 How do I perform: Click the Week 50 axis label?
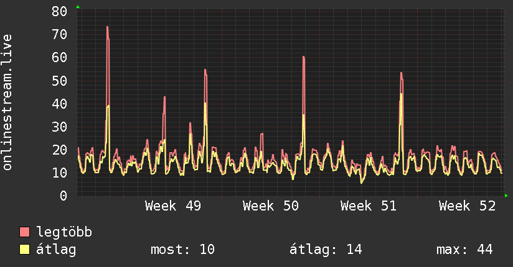[271, 206]
